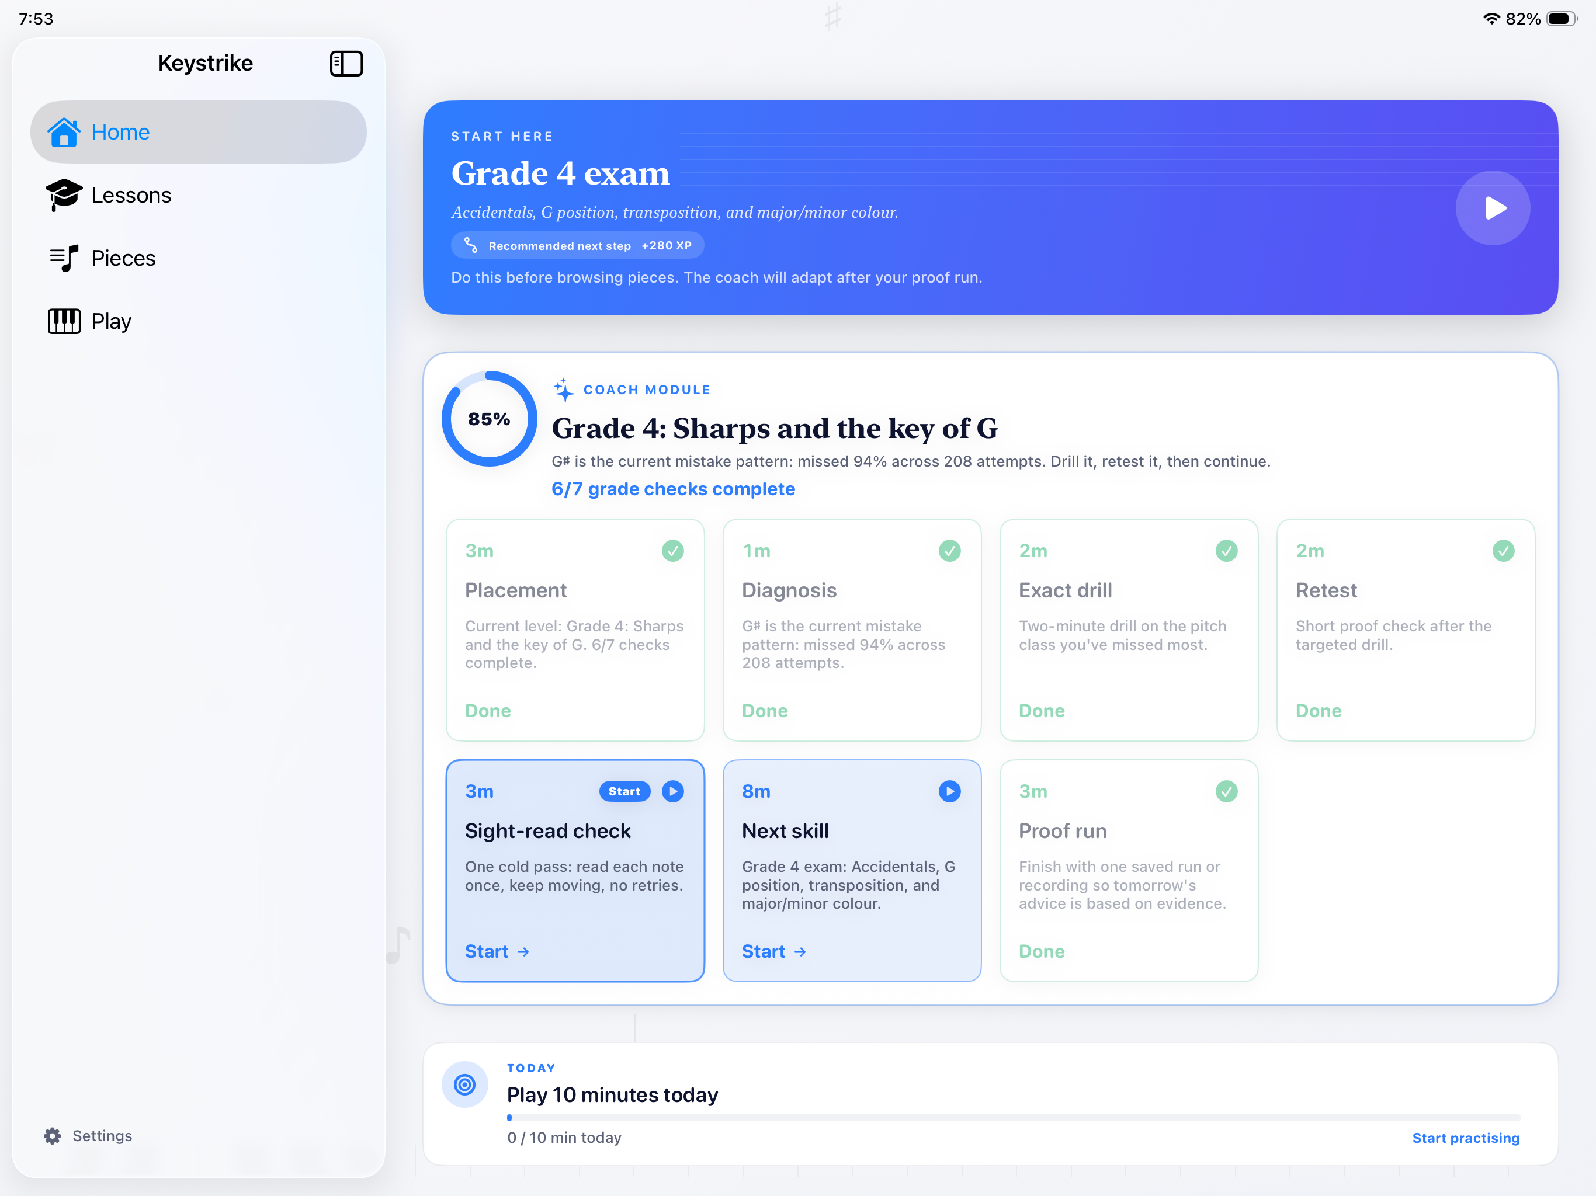The height and width of the screenshot is (1196, 1596).
Task: Click Start arrow link under Sight-read check
Action: (x=497, y=951)
